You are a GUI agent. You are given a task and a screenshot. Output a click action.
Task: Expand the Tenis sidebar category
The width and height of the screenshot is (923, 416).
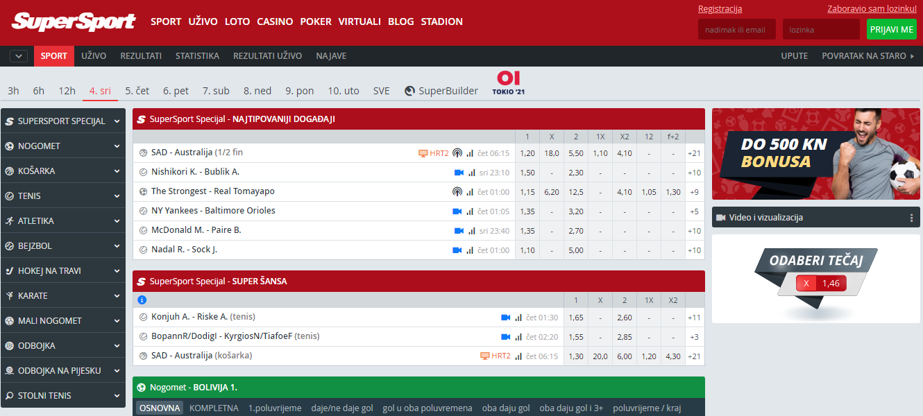pos(63,196)
